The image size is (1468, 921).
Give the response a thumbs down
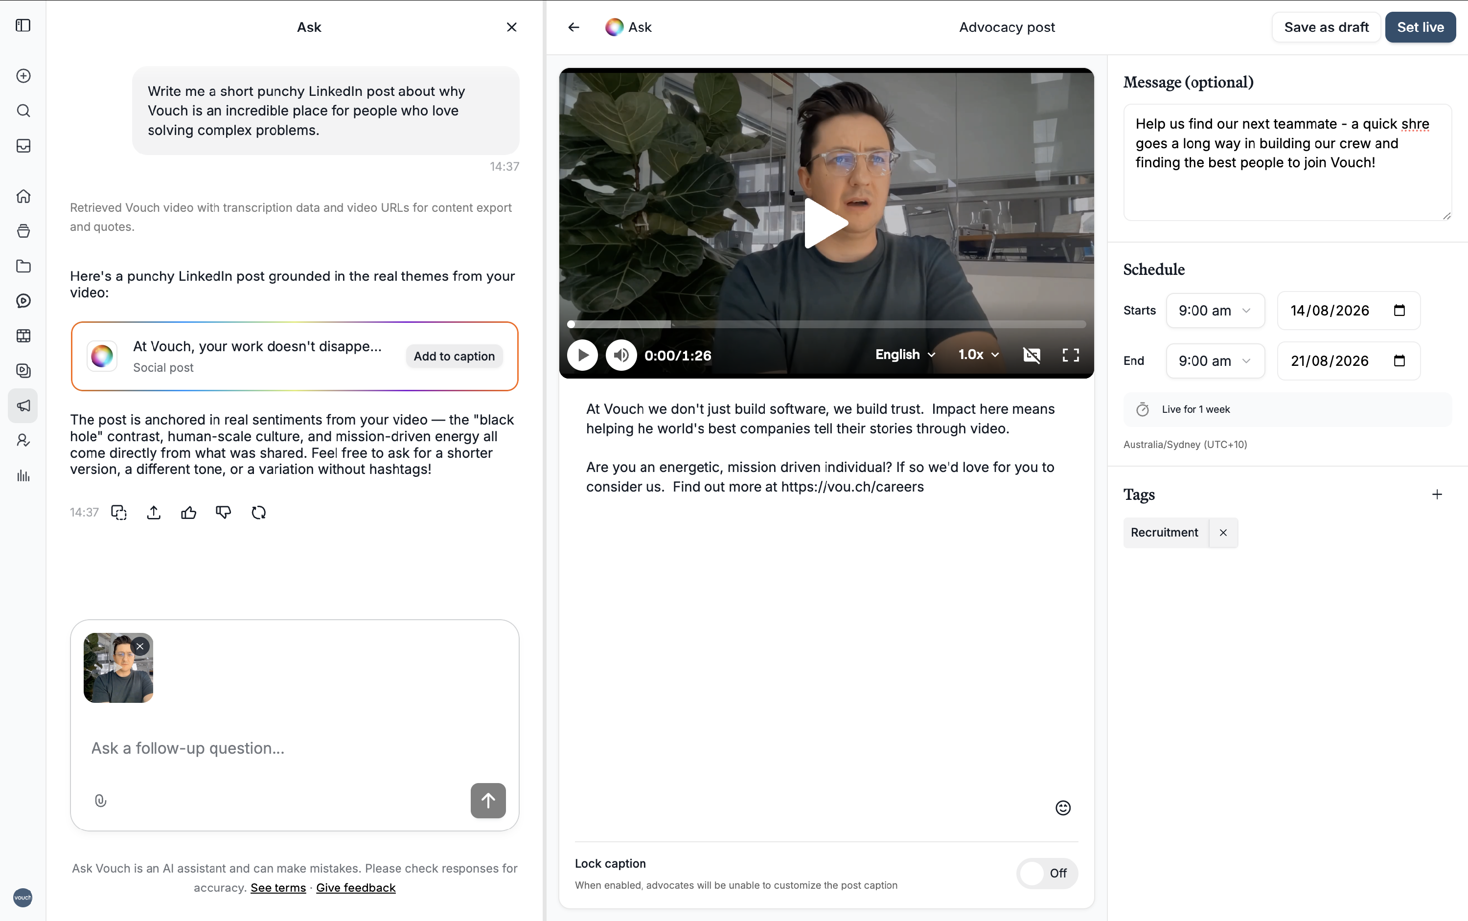[224, 513]
